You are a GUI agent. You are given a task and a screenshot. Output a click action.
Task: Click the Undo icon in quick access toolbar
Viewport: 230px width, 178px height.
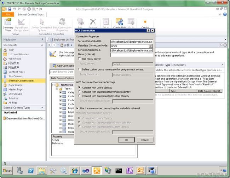pos(15,9)
